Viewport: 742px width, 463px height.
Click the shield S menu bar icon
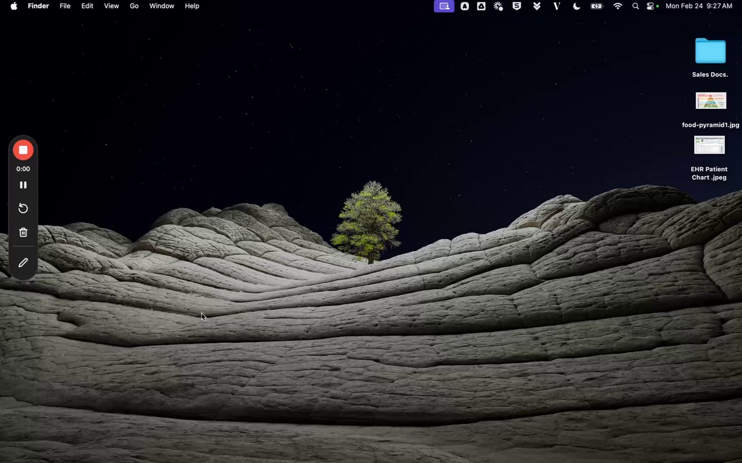coord(517,6)
